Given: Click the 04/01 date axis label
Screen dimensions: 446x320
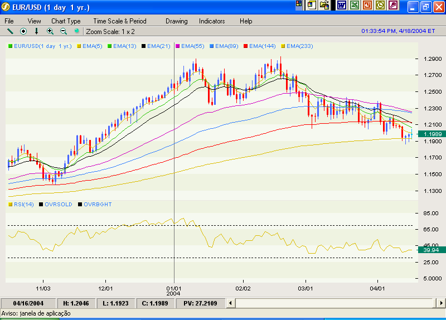Looking at the screenshot, I should click(377, 288).
